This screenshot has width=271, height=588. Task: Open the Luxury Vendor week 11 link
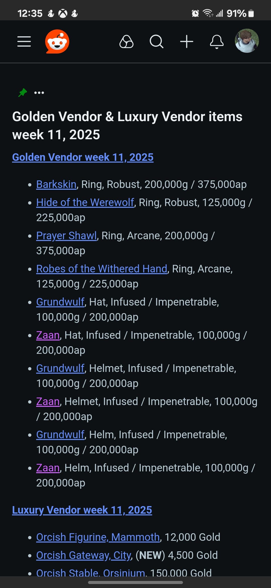click(x=82, y=510)
